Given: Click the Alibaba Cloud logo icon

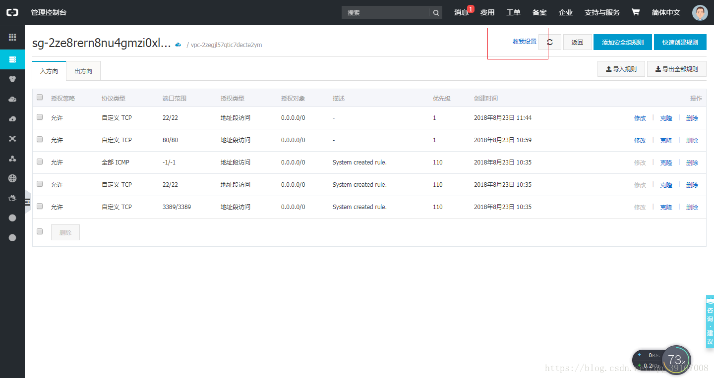Looking at the screenshot, I should 12,12.
